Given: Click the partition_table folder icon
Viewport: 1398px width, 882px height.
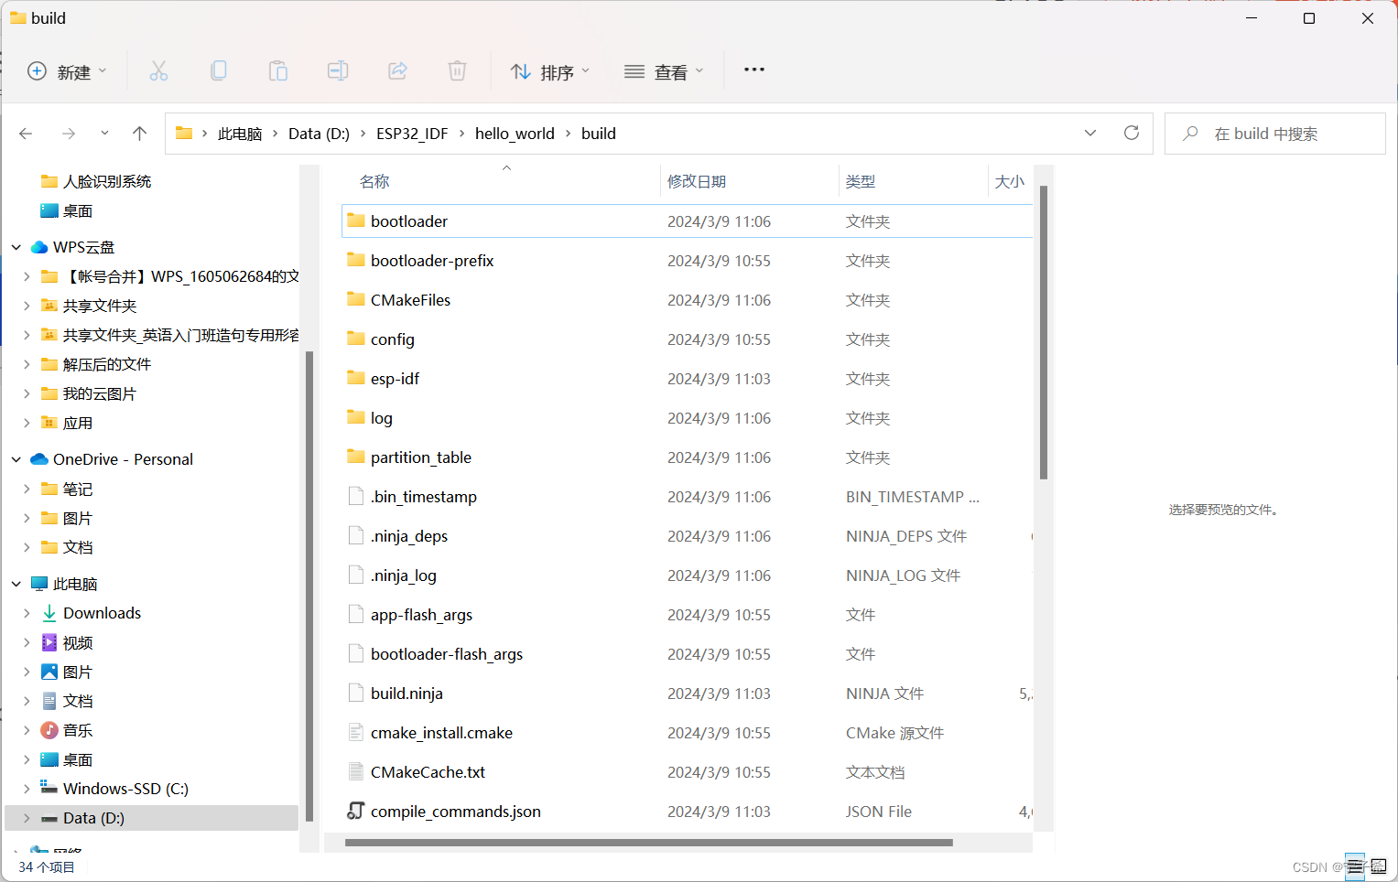Looking at the screenshot, I should 356,457.
